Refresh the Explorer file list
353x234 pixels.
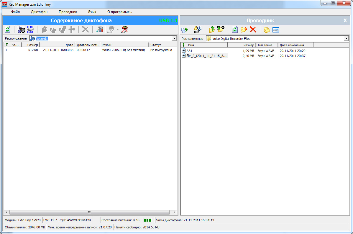(235, 30)
